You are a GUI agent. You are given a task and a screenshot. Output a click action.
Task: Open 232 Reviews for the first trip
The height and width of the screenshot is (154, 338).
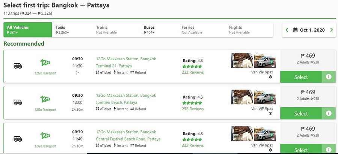click(x=193, y=72)
